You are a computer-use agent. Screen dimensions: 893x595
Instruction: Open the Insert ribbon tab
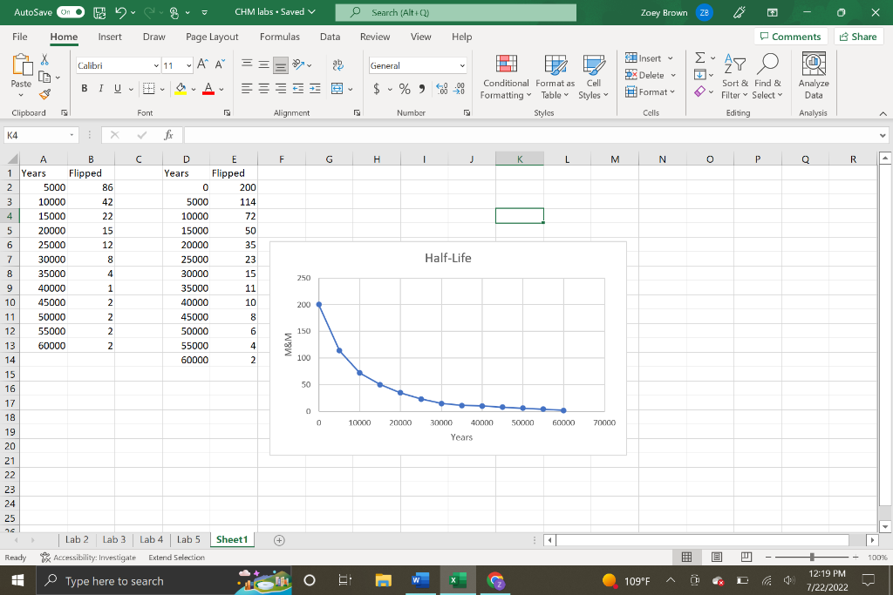tap(109, 37)
